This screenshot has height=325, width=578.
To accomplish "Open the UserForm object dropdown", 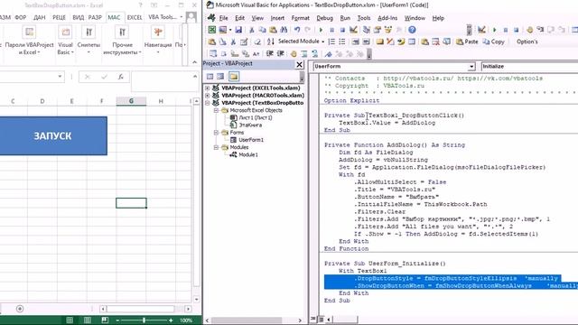I will point(471,66).
